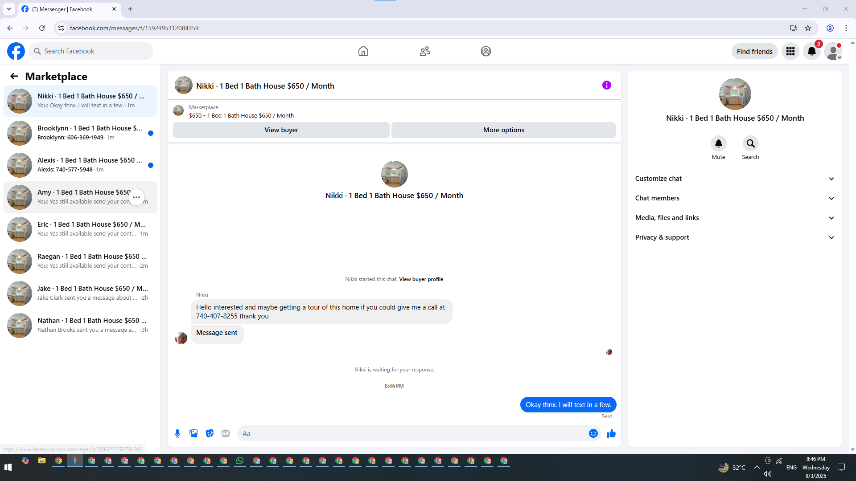856x481 pixels.
Task: Click the View buyer button
Action: coord(281,130)
